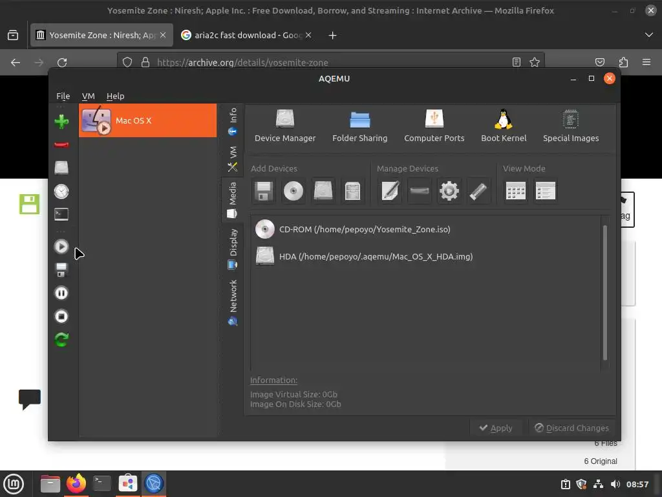Screen dimensions: 662x497
Task: Click the pencil Edit device icon in Manage Devices
Action: (390, 191)
